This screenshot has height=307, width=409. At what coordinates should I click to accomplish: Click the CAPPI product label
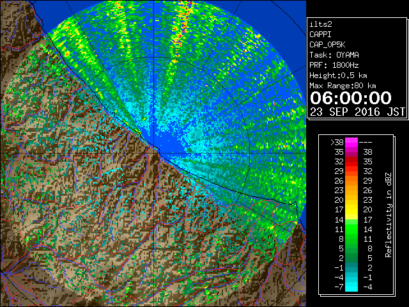point(320,35)
